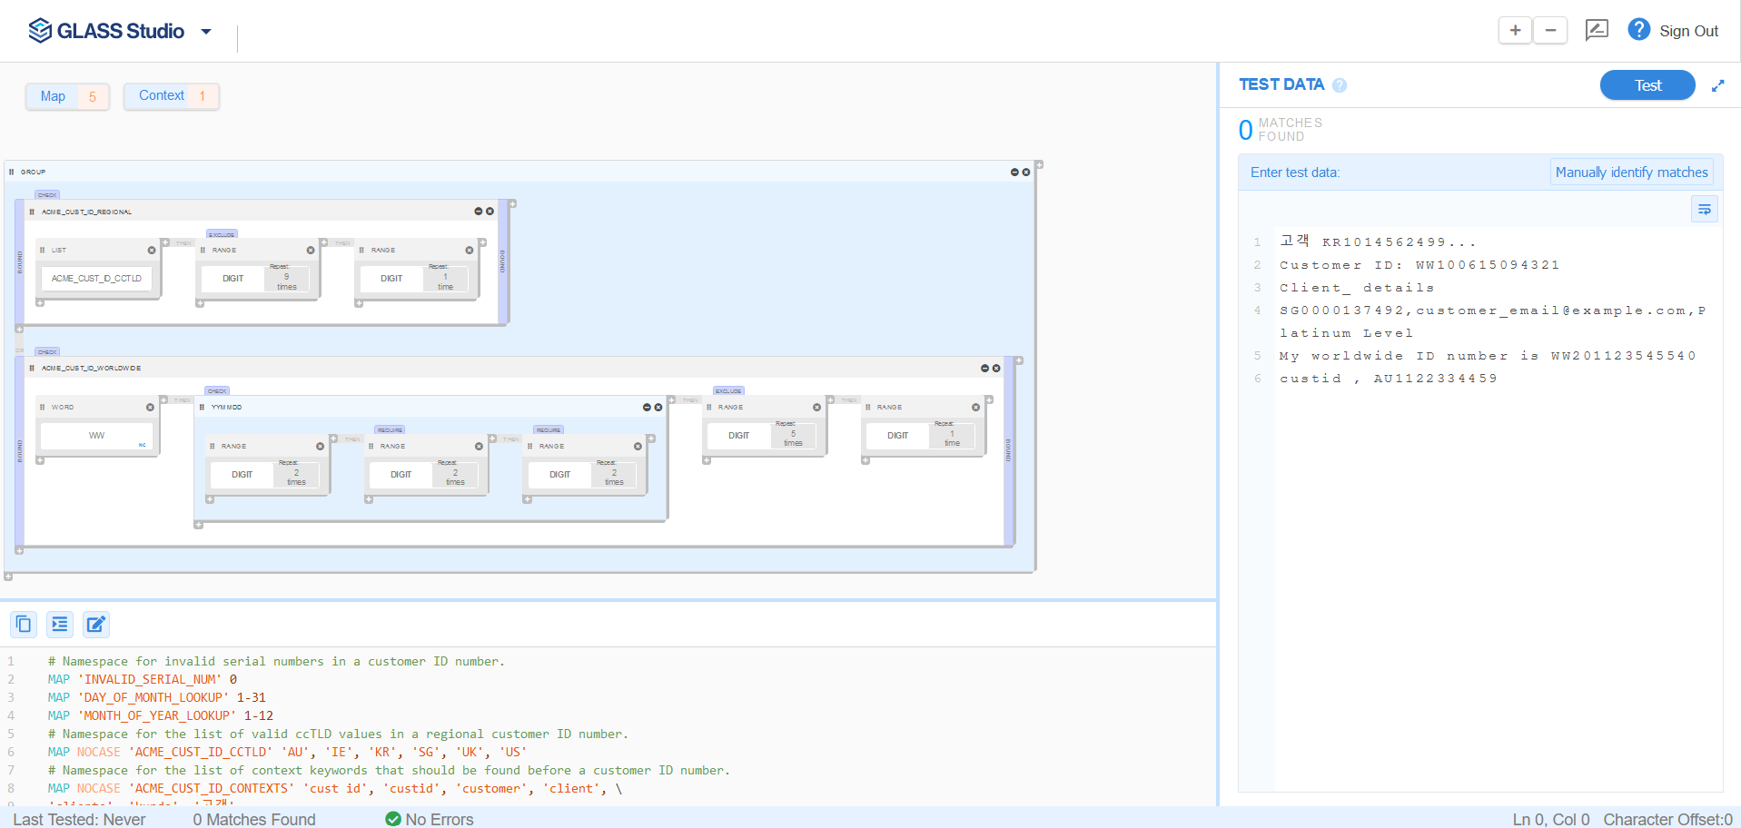Click code line MAP 'INVALID_SERIAL_NUM' 0
Screen dimensions: 1741x828
point(143,679)
